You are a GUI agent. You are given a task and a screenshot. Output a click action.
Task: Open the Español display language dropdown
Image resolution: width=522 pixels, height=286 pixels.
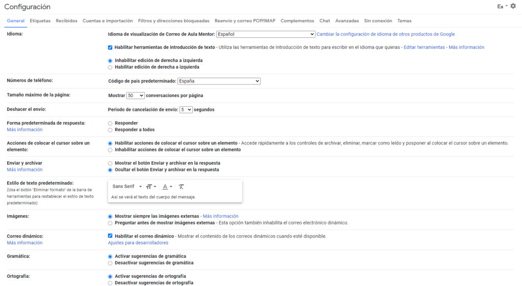[x=266, y=34]
